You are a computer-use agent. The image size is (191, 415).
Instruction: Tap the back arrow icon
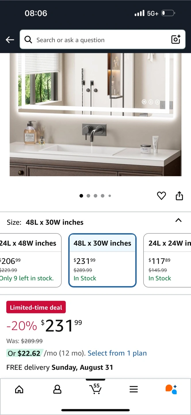click(x=10, y=40)
